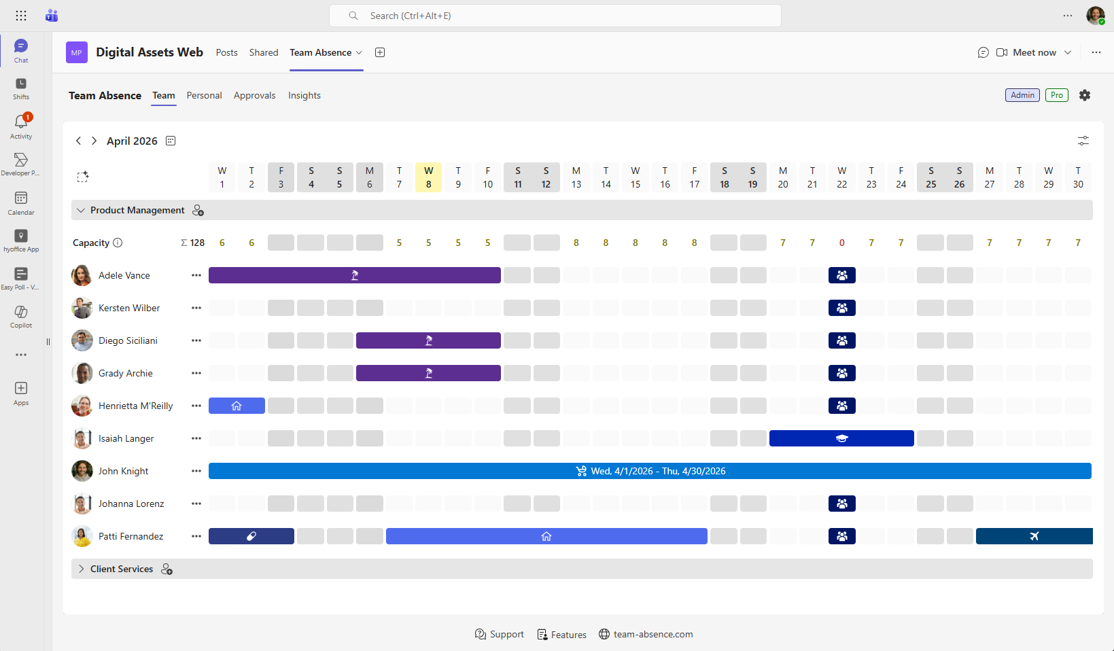Go to the next month arrow

tap(94, 141)
